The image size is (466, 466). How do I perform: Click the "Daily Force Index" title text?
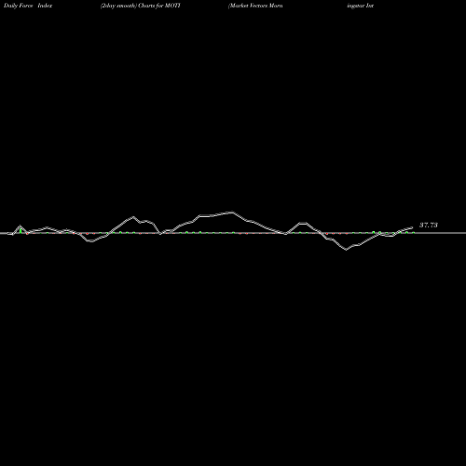coord(28,6)
